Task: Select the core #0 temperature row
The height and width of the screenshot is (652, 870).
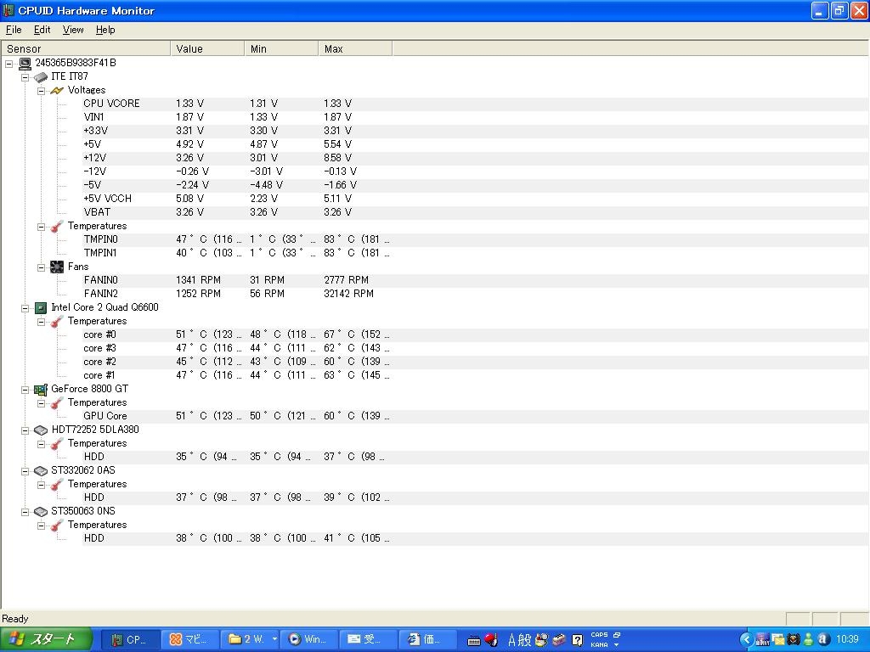Action: (x=475, y=334)
